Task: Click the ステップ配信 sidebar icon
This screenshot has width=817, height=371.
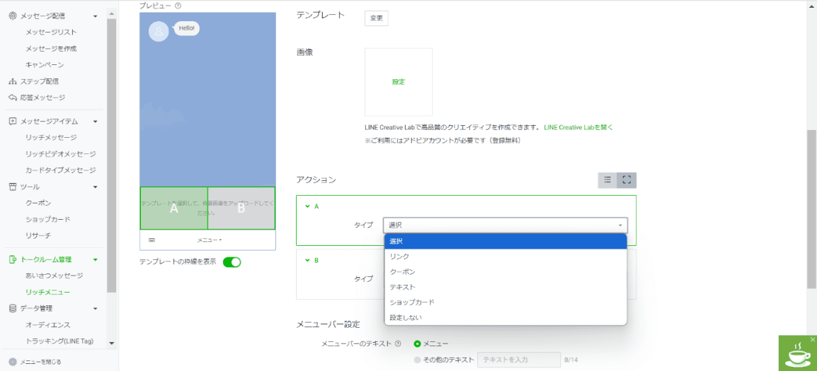Action: click(13, 81)
